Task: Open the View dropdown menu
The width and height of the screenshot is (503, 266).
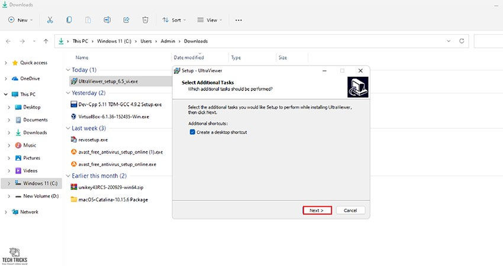Action: (209, 20)
